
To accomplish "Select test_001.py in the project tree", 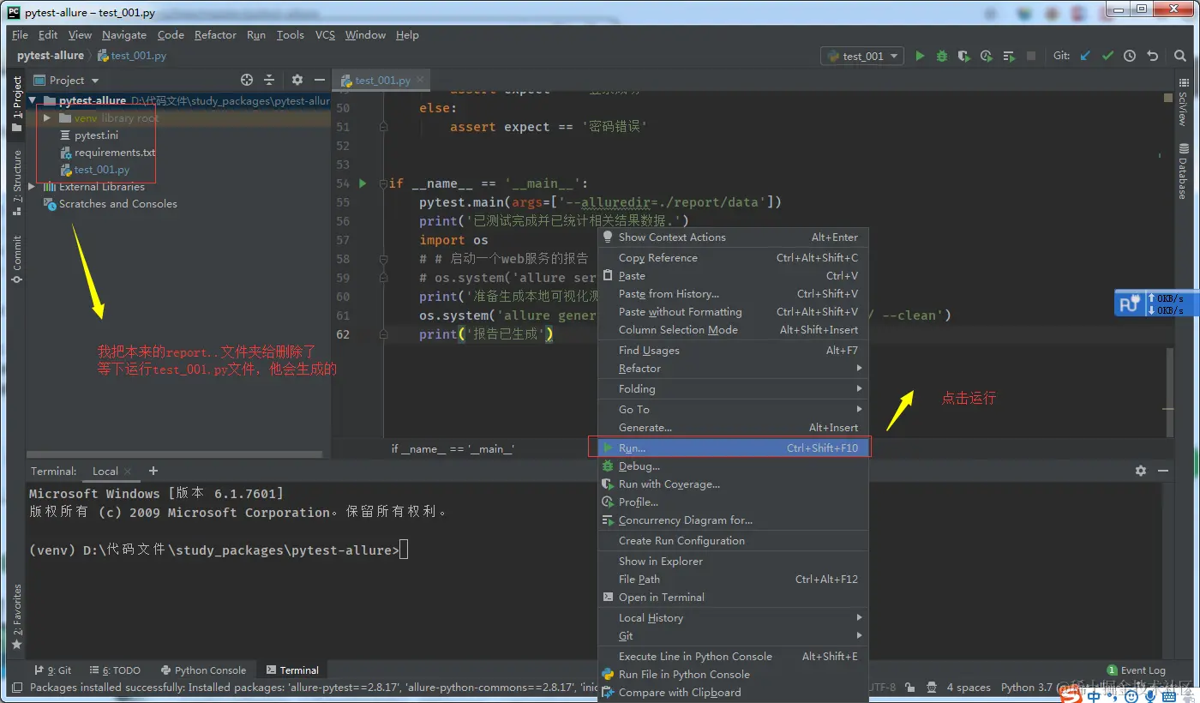I will point(94,170).
